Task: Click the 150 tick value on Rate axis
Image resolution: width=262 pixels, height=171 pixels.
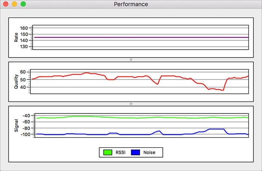Action: tap(24, 34)
